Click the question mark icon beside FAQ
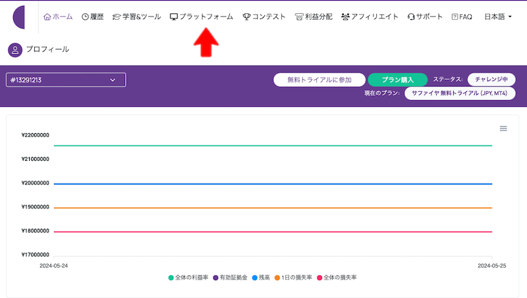Screen dimensions: 527x298 point(455,17)
